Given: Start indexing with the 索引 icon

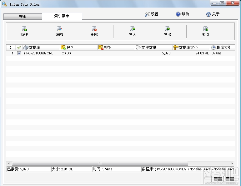Looking at the screenshot, I should click(x=205, y=29).
